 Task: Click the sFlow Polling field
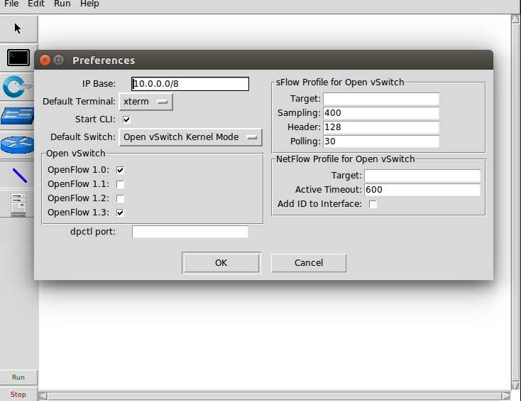point(381,141)
